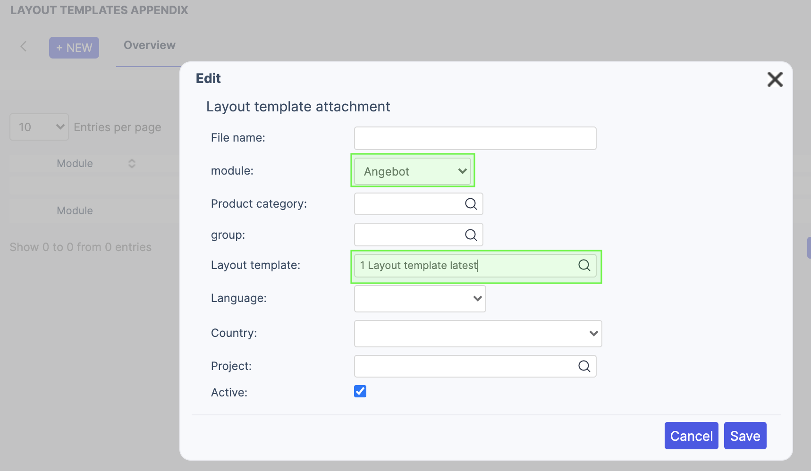
Task: Change the entries per page dropdown
Action: (x=39, y=127)
